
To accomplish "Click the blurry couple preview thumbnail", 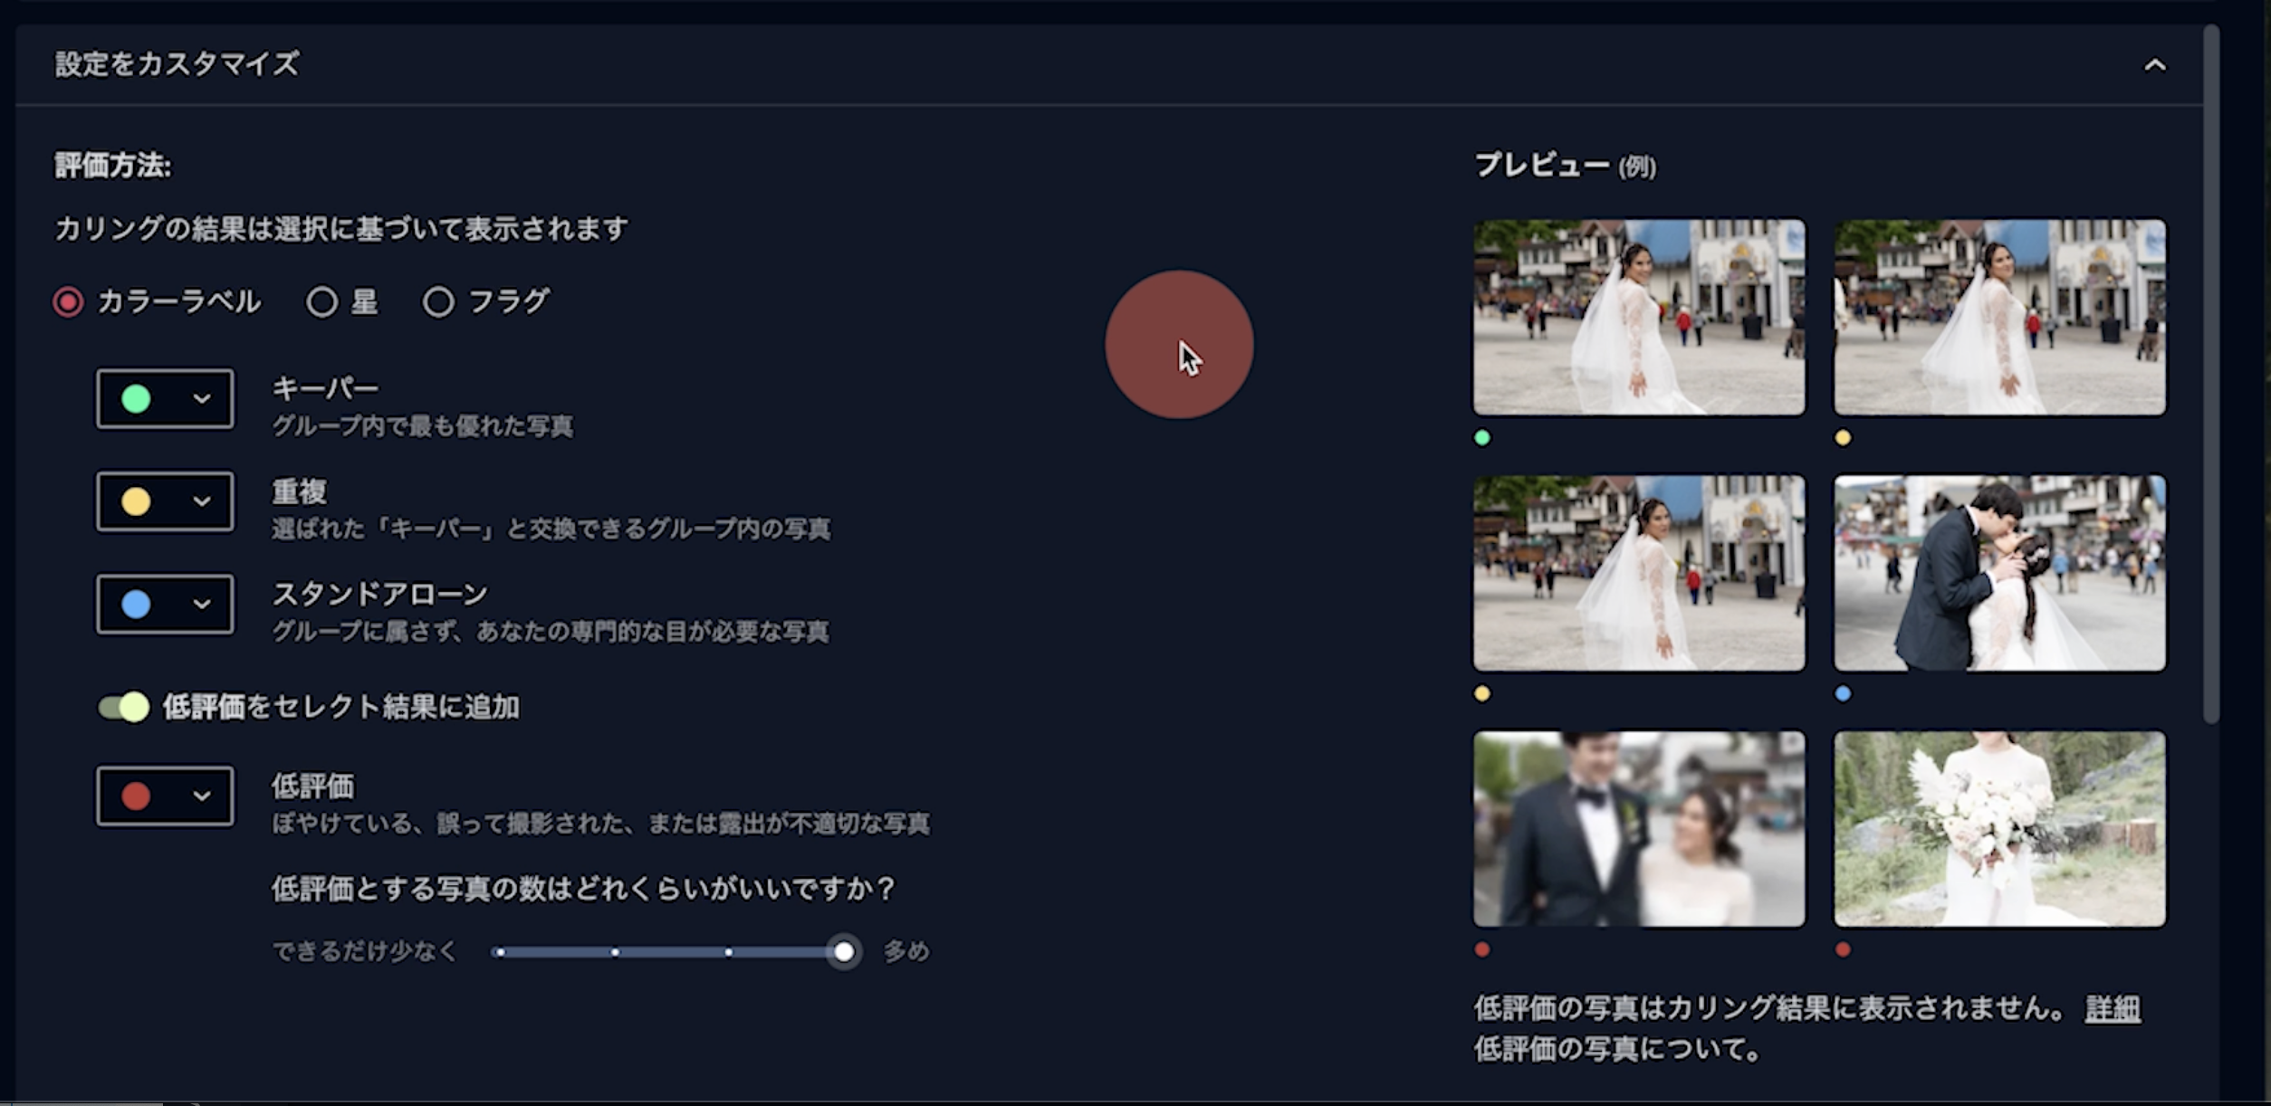I will tap(1638, 829).
